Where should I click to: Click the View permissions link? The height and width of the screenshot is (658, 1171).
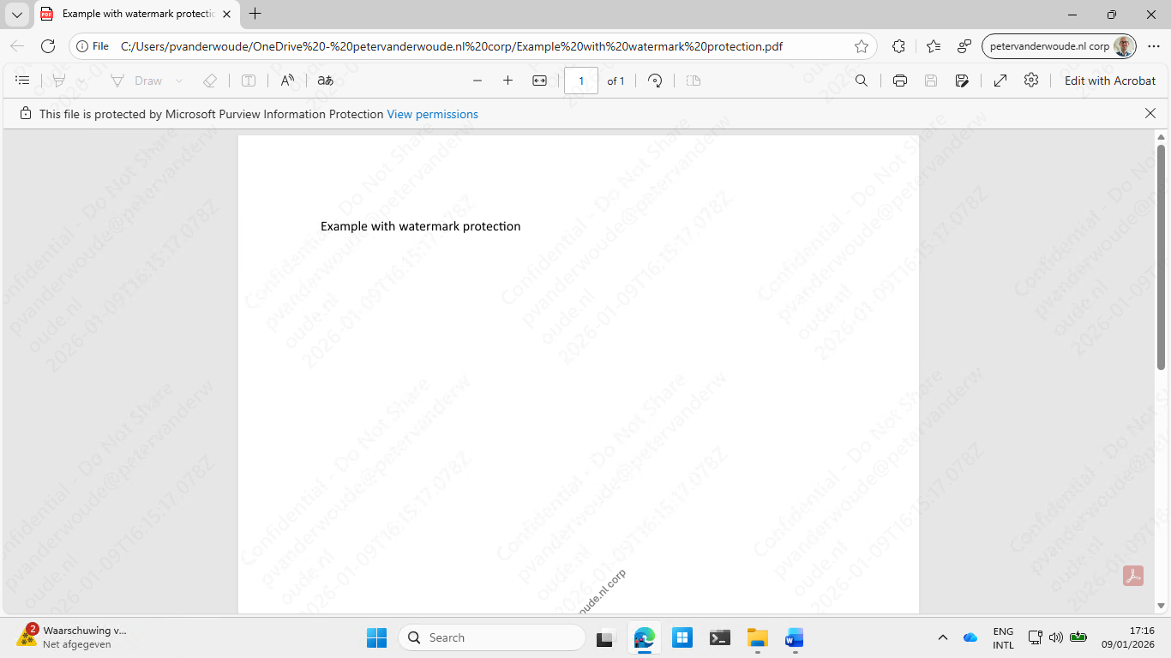coord(433,114)
